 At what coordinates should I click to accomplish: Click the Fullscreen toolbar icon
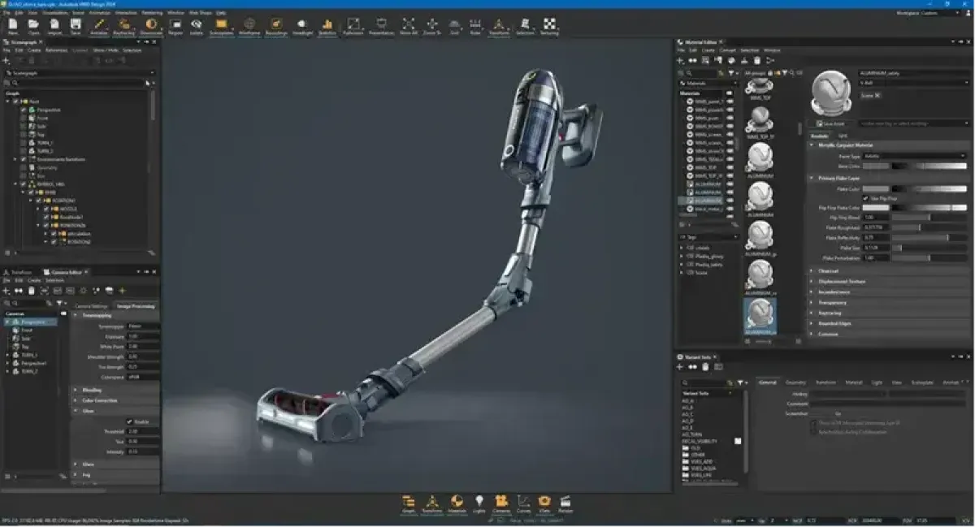tap(353, 26)
